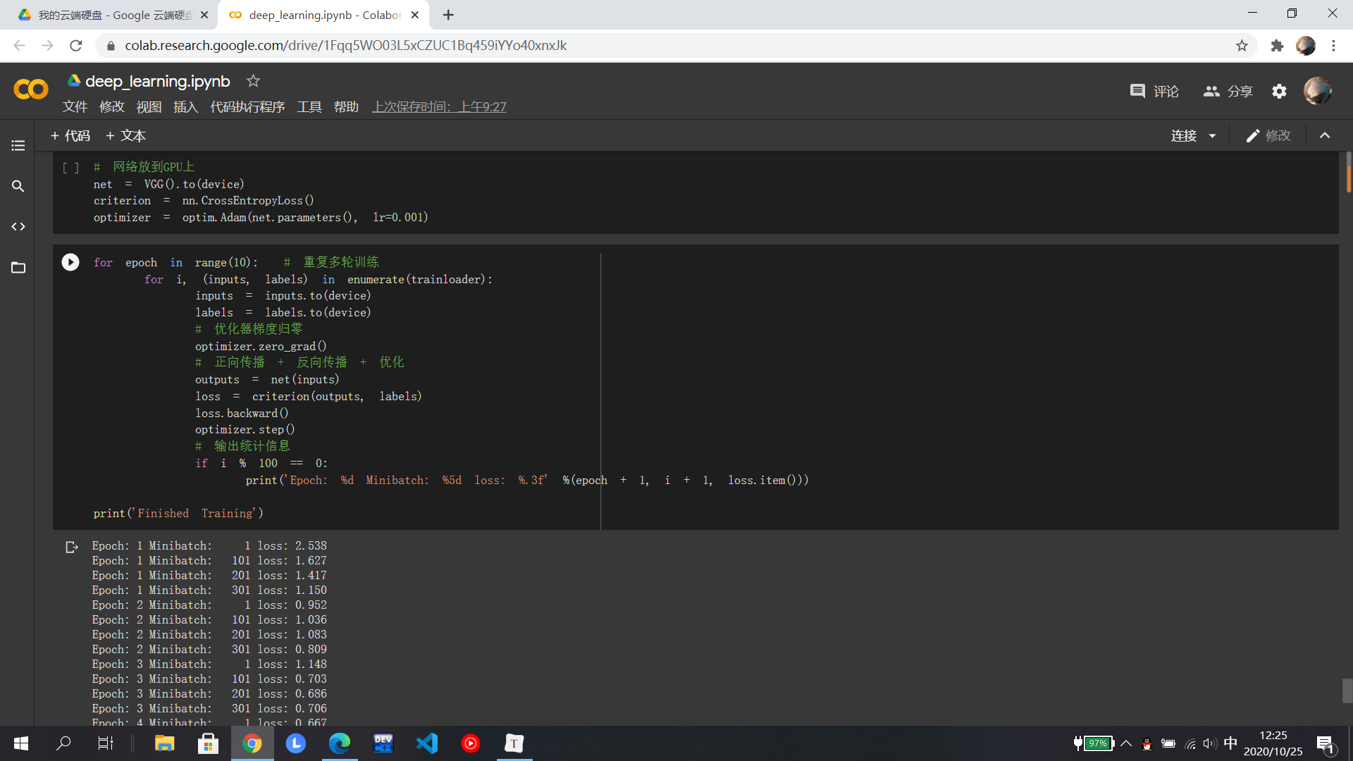This screenshot has height=761, width=1353.
Task: Open Colab settings gear
Action: click(1279, 91)
